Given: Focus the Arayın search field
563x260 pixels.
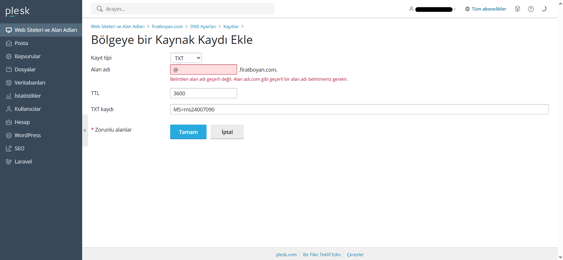Looking at the screenshot, I should (x=182, y=9).
